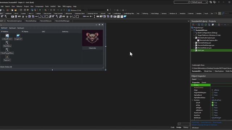Click the Open folder toolbar icon
Screen dimensions: 232x130
tap(16, 10)
